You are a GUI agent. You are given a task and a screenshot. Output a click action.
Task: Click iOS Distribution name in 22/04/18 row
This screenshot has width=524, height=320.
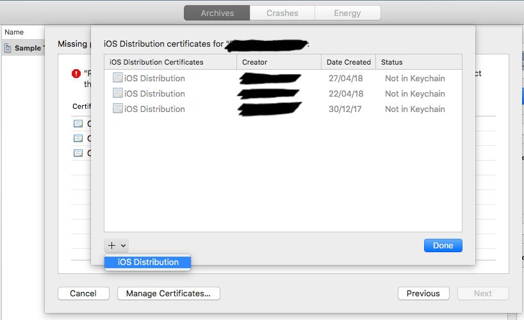[154, 93]
